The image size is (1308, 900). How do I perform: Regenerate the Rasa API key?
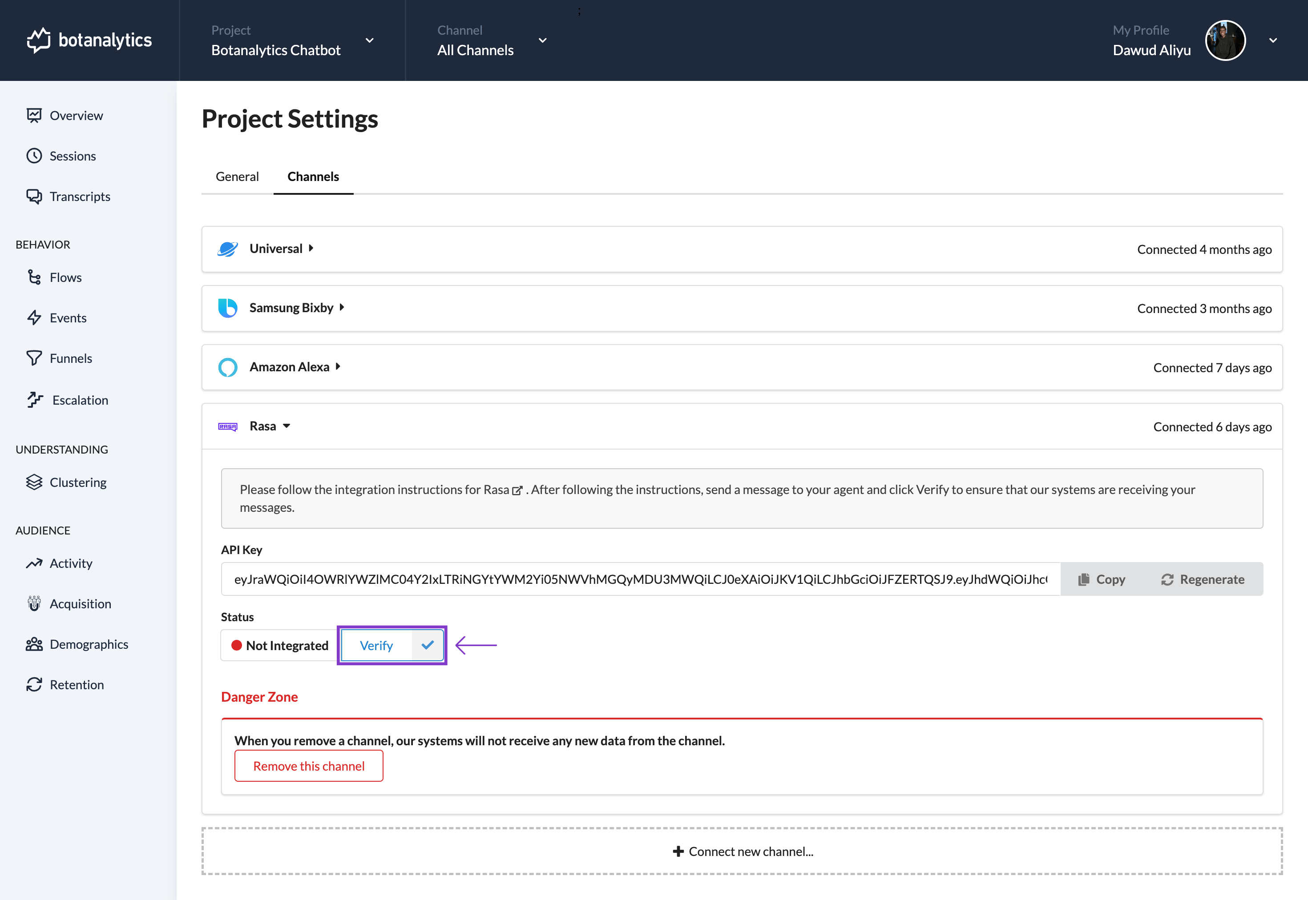tap(1203, 579)
